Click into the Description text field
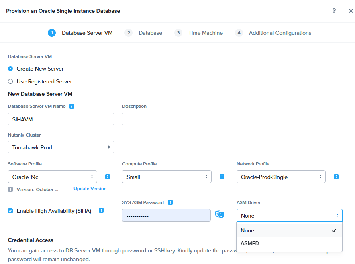The width and height of the screenshot is (355, 264). click(x=233, y=119)
